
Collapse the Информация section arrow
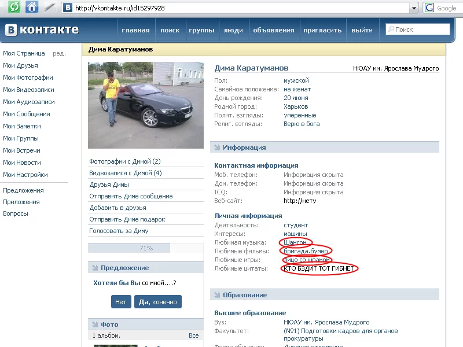point(217,147)
